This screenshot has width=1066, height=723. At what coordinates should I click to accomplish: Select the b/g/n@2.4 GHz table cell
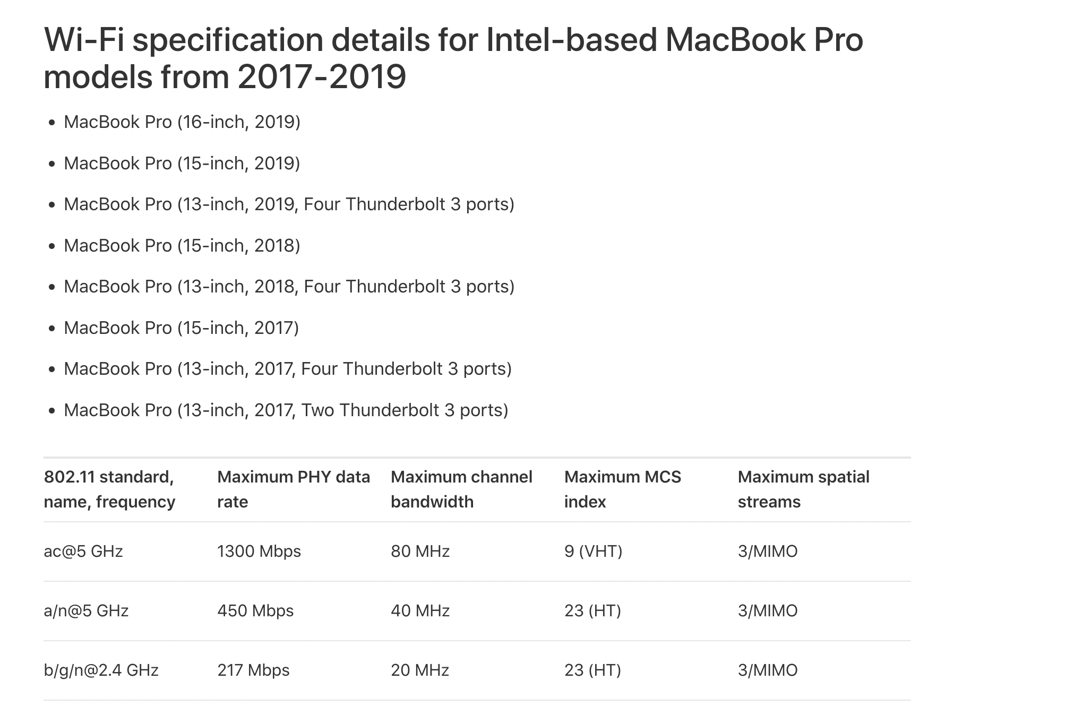[x=101, y=670]
